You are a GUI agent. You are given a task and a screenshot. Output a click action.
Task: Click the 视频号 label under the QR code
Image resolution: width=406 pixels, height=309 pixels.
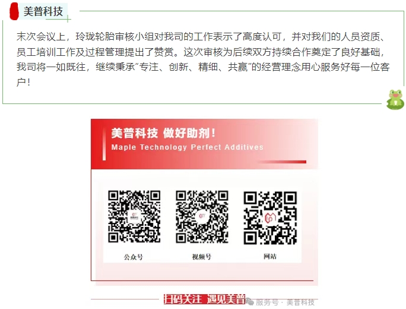click(202, 257)
